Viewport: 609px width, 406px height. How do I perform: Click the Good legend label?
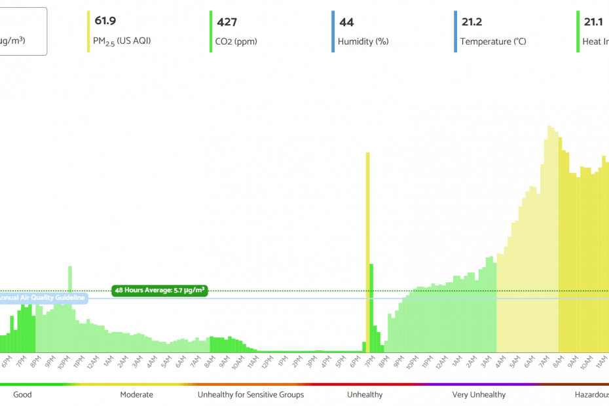22,395
